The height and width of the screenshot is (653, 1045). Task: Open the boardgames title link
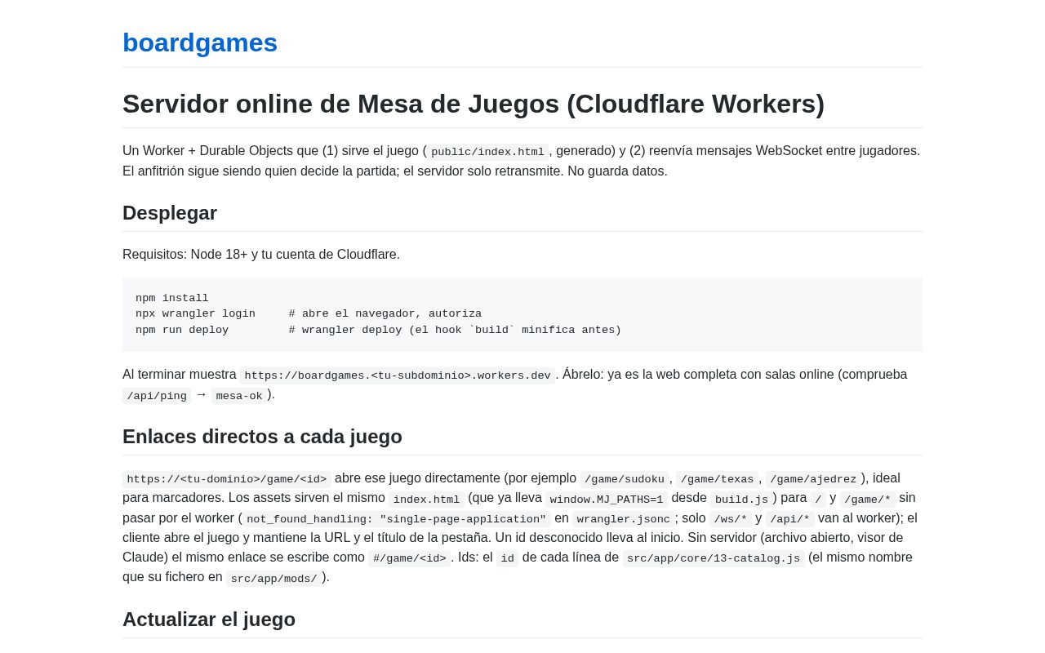[200, 42]
